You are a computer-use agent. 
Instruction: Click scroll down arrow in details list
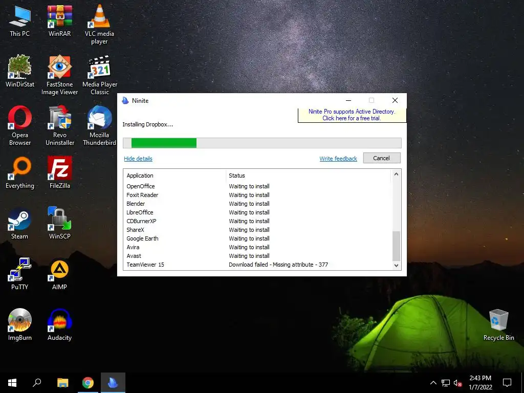(396, 266)
